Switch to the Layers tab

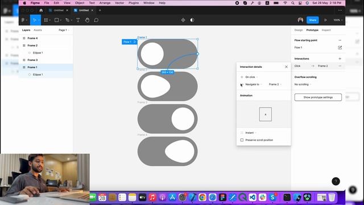(x=26, y=30)
